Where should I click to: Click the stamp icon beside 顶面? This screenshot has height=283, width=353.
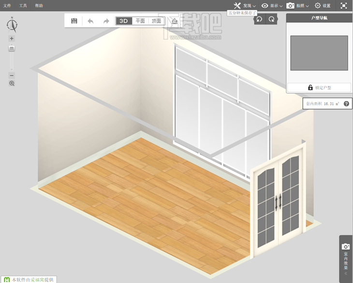[x=175, y=21]
